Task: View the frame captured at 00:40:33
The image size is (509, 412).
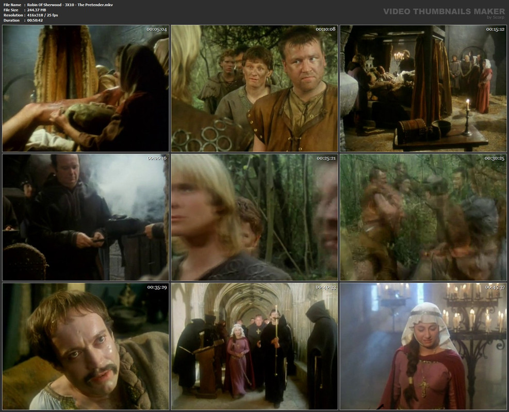Action: (255, 346)
